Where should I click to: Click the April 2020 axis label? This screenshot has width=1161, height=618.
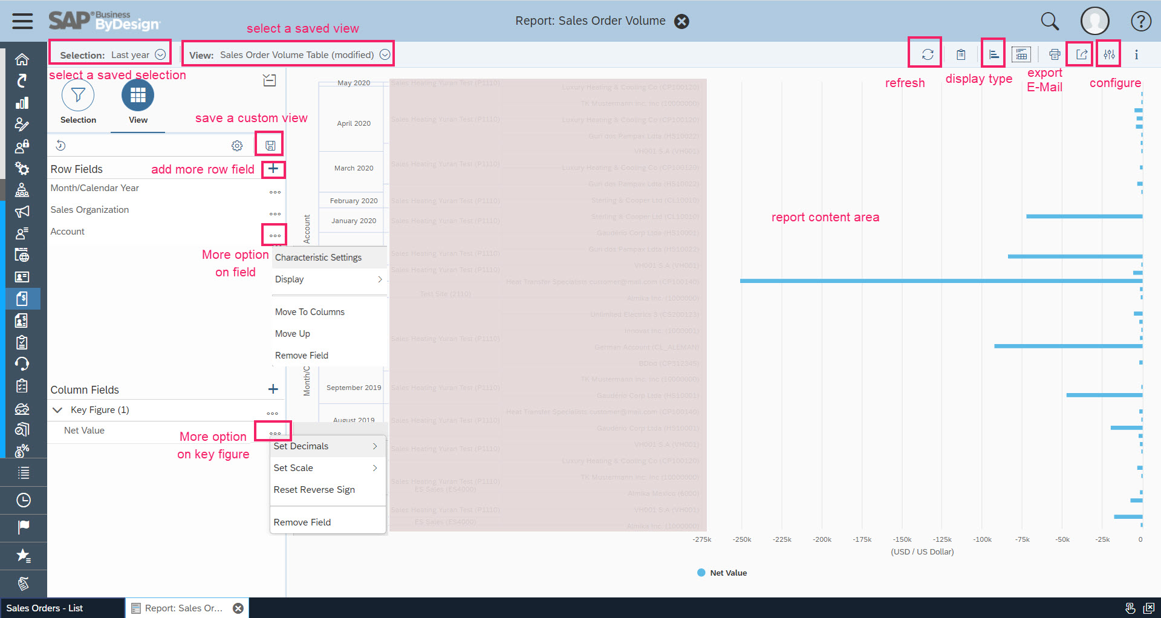click(x=354, y=123)
